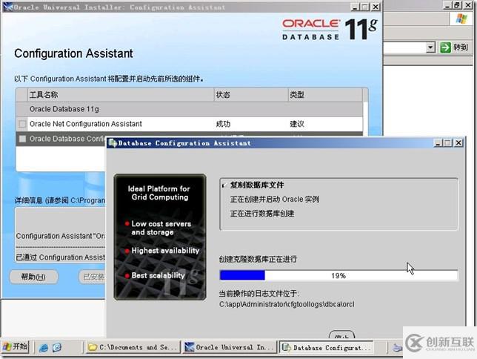This screenshot has width=477, height=359.
Task: Click the 已安装 installed products button
Action: pos(93,277)
